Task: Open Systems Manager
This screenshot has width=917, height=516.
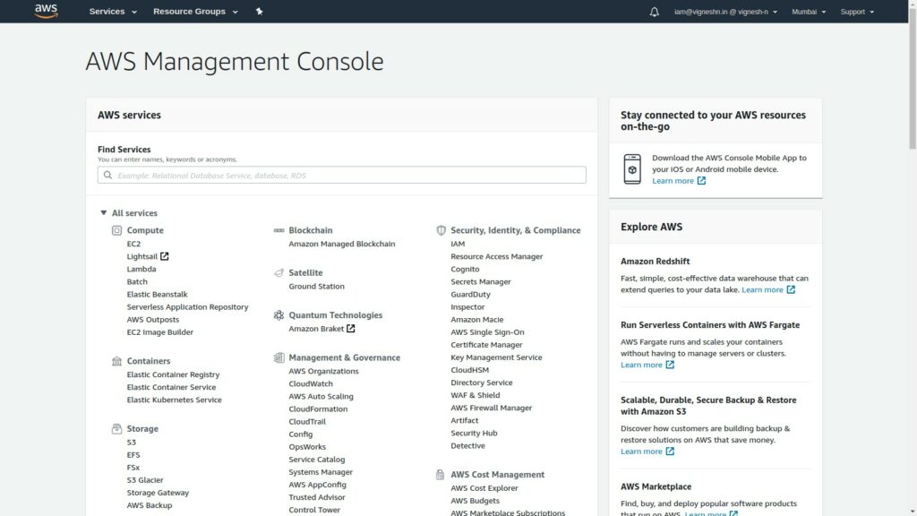Action: click(x=321, y=472)
